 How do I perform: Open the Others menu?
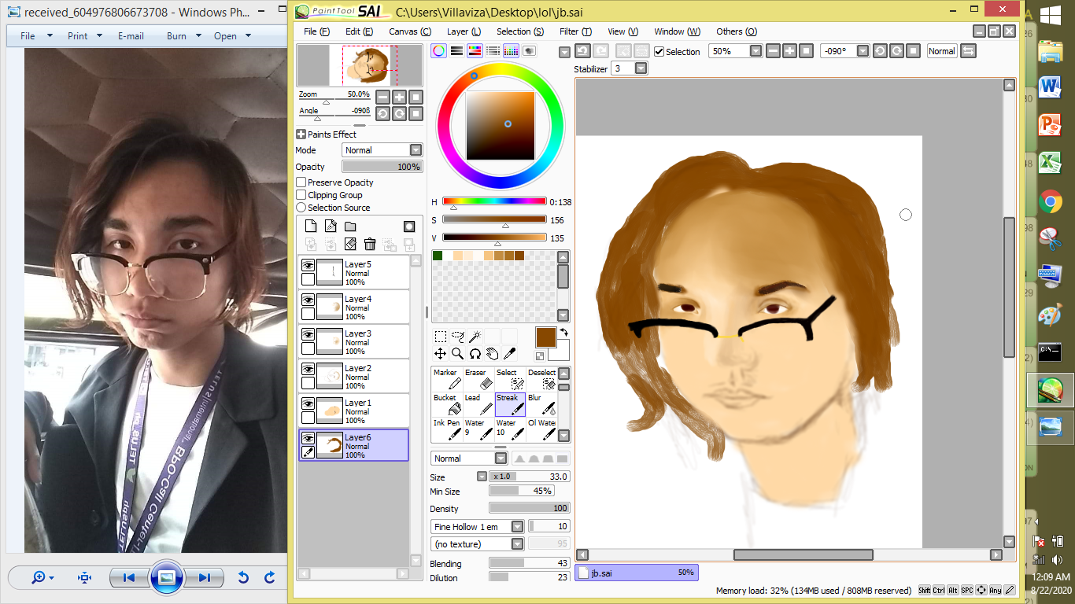point(737,31)
